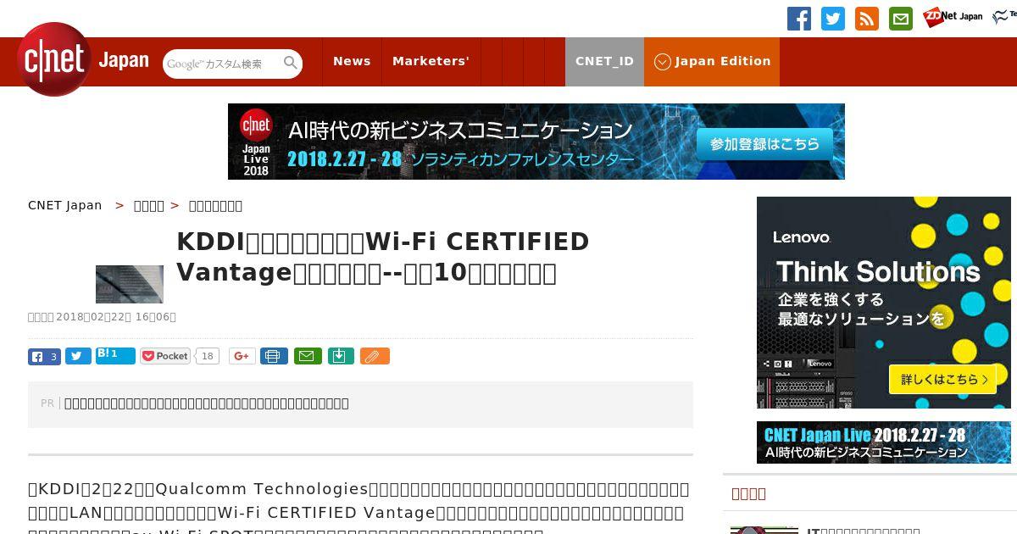Screen dimensions: 1017x534
Task: Focus the Google custom search field
Action: tap(222, 64)
